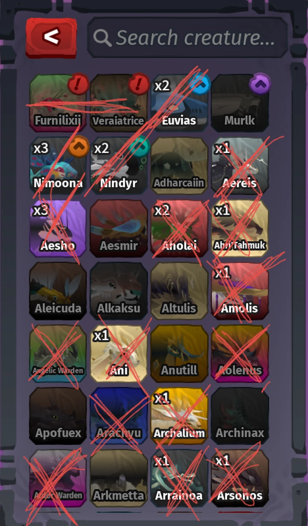
Task: Select the Adharcaiin creature tile
Action: [179, 166]
